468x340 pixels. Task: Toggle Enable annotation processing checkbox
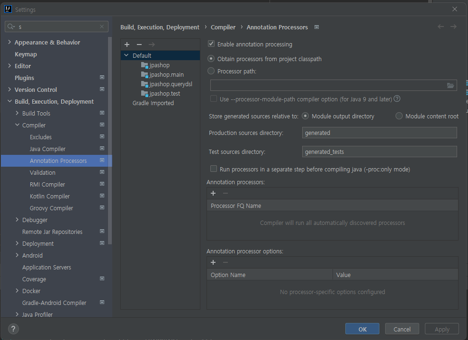[211, 44]
